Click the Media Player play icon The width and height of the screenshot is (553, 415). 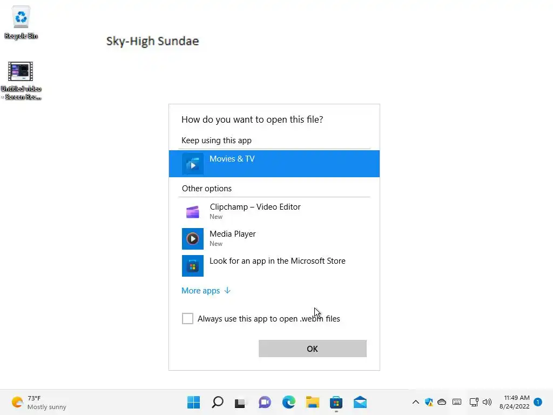click(193, 239)
